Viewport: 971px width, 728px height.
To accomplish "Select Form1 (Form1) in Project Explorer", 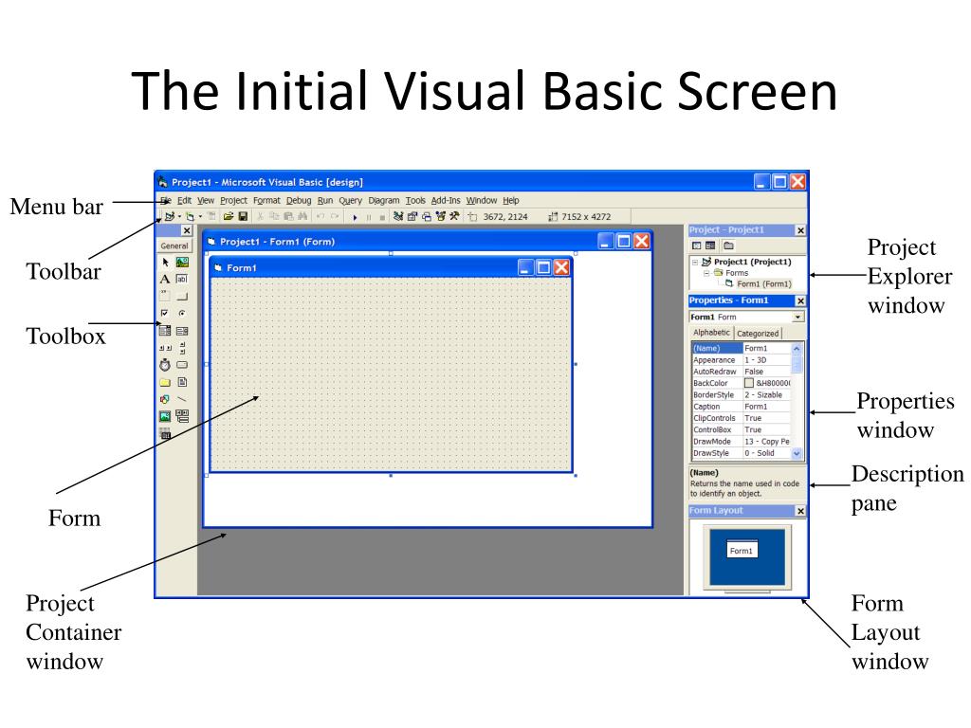I will [x=763, y=284].
